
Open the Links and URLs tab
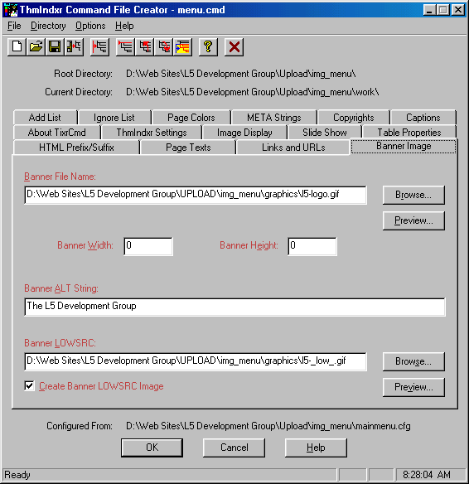[293, 148]
